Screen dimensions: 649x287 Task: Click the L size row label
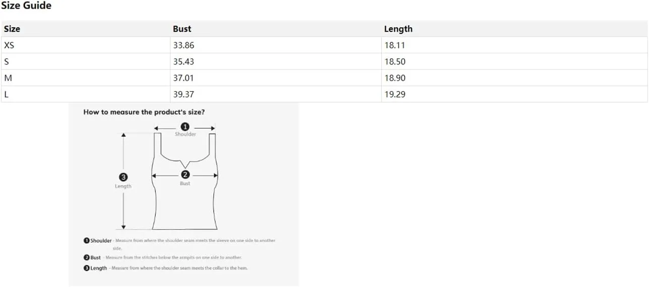(6, 94)
